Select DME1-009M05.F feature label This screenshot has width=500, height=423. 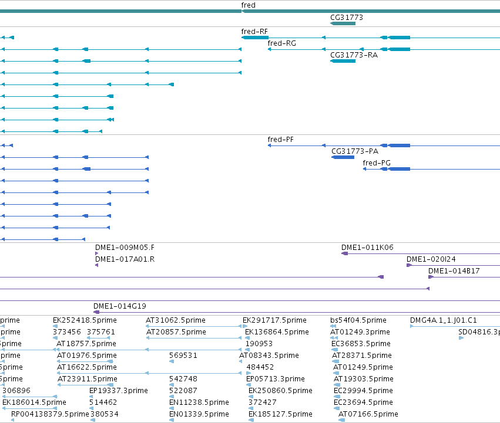pyautogui.click(x=125, y=248)
